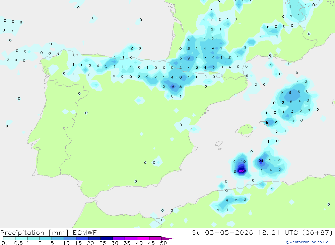
Task: Click the legend scale label '15'
Action: [78, 243]
